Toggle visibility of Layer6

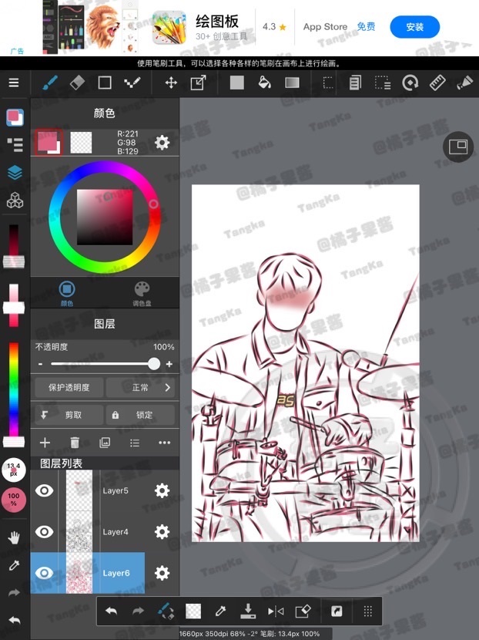pyautogui.click(x=45, y=573)
